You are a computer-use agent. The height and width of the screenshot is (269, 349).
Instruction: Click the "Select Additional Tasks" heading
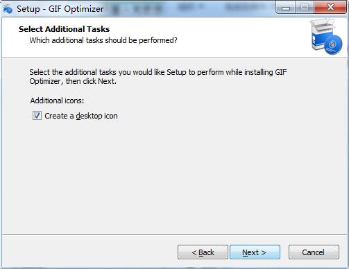pyautogui.click(x=64, y=29)
